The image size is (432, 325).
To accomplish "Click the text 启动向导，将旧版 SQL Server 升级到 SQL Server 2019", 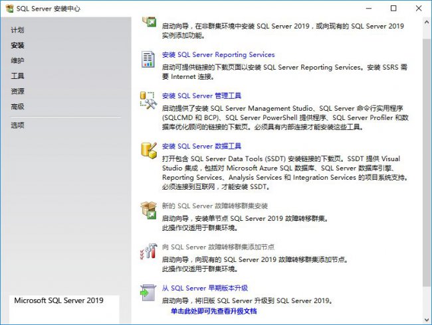I will pos(247,300).
